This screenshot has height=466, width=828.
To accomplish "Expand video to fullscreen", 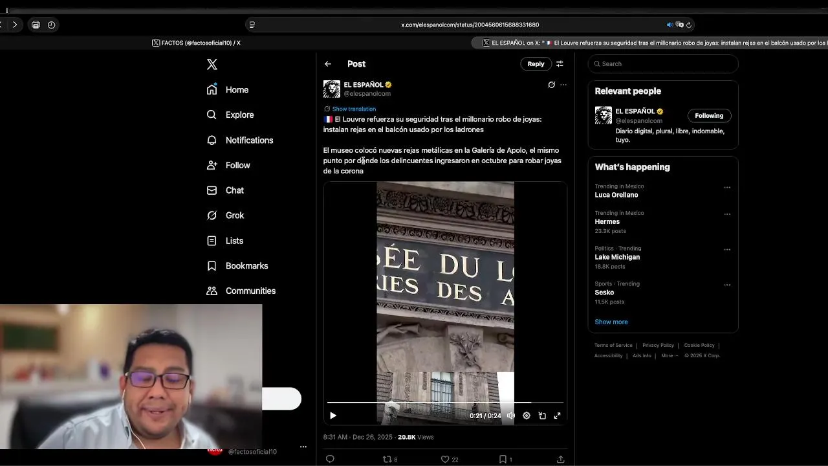I will [557, 416].
